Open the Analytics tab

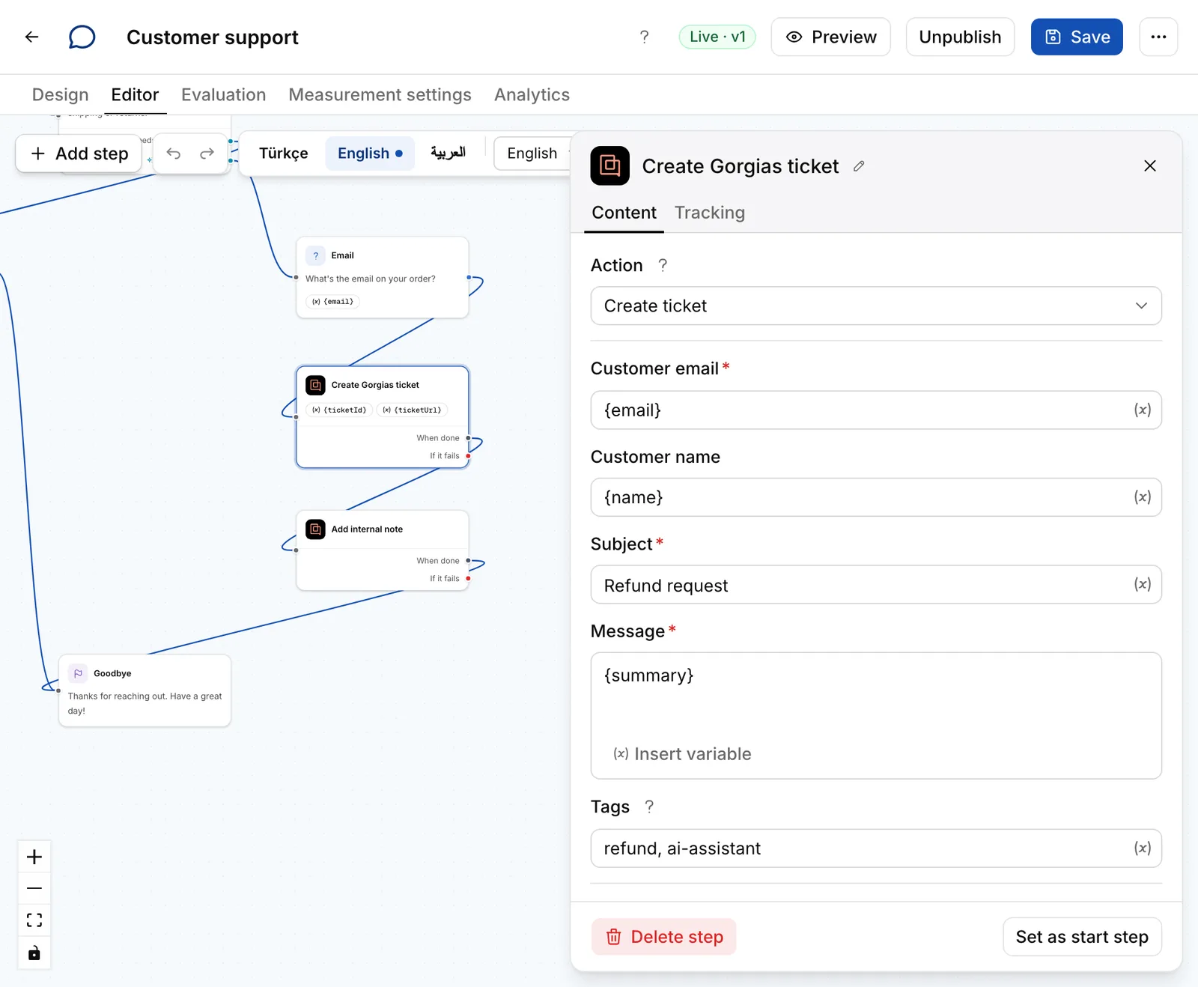pyautogui.click(x=532, y=94)
